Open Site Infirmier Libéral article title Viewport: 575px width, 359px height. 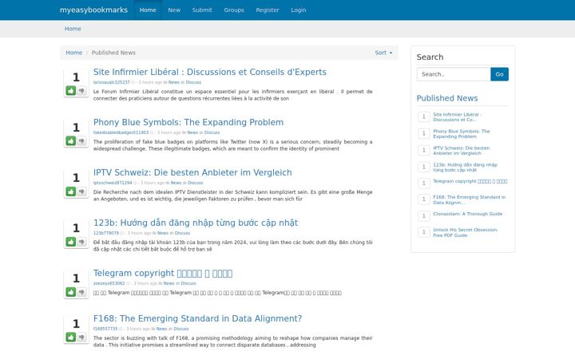[x=210, y=72]
